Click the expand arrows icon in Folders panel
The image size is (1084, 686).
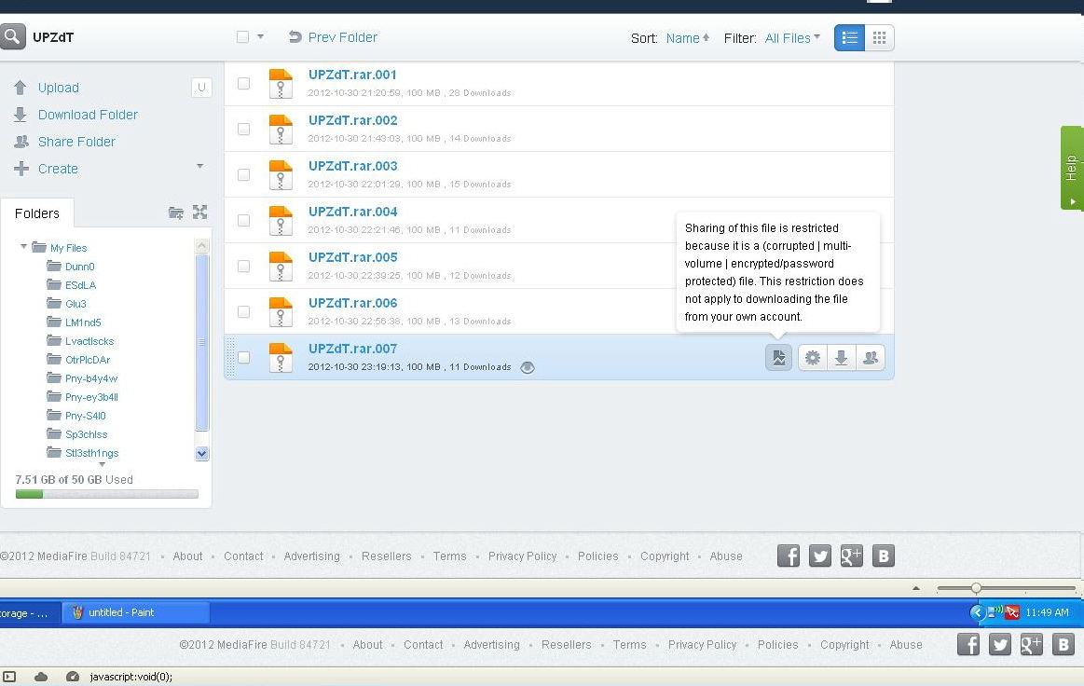(199, 213)
